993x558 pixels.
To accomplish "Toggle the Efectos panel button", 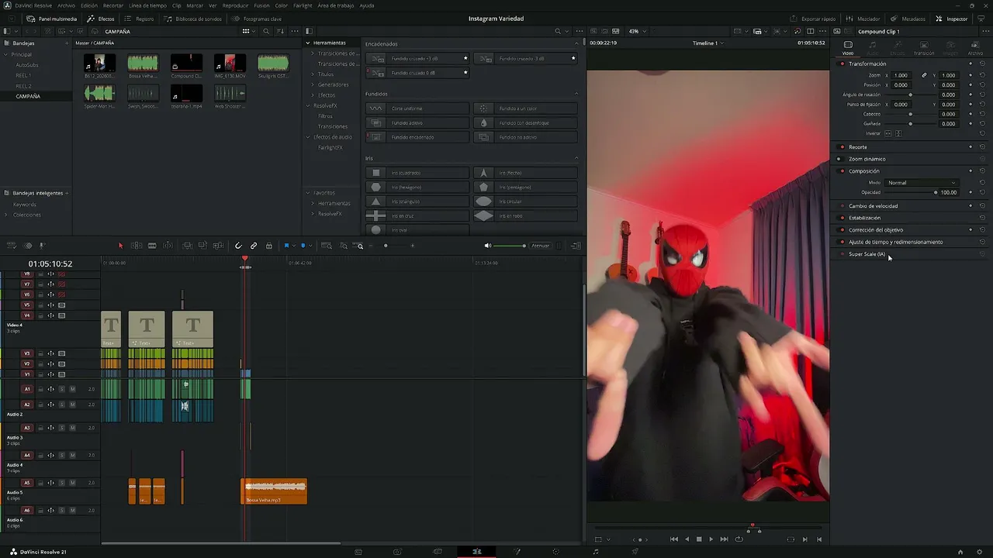I will pos(102,19).
